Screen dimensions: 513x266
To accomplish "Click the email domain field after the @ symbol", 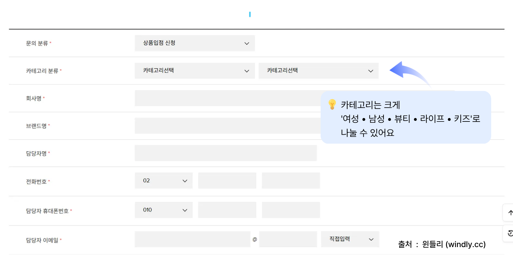I will [288, 239].
